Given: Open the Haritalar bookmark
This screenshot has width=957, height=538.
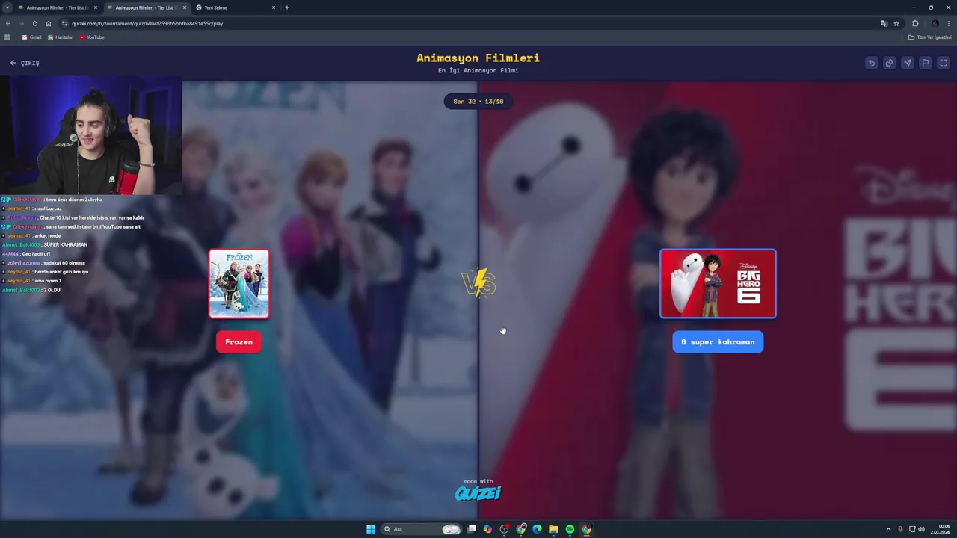Looking at the screenshot, I should point(61,37).
